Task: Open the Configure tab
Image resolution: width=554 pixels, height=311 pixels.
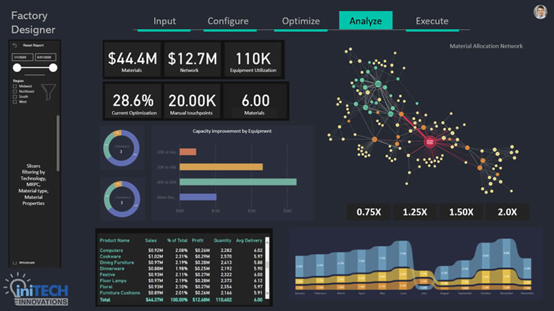Action: pyautogui.click(x=228, y=21)
